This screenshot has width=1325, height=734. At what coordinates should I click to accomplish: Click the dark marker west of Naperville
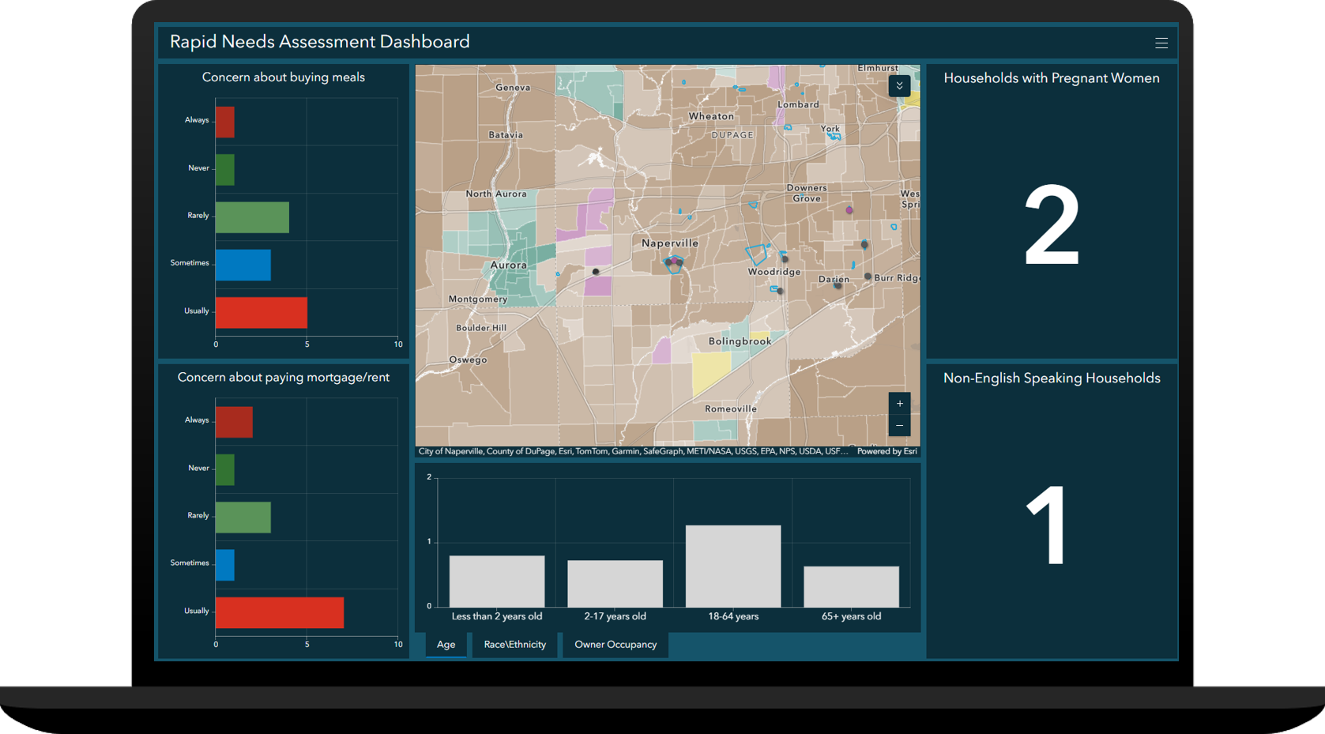tap(595, 272)
